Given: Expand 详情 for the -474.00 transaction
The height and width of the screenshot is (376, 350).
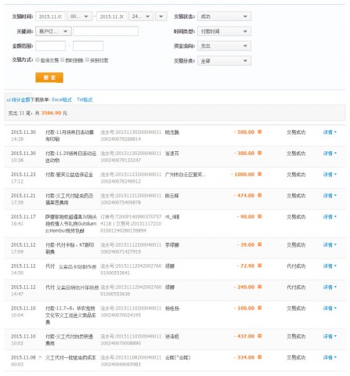Looking at the screenshot, I should [330, 196].
